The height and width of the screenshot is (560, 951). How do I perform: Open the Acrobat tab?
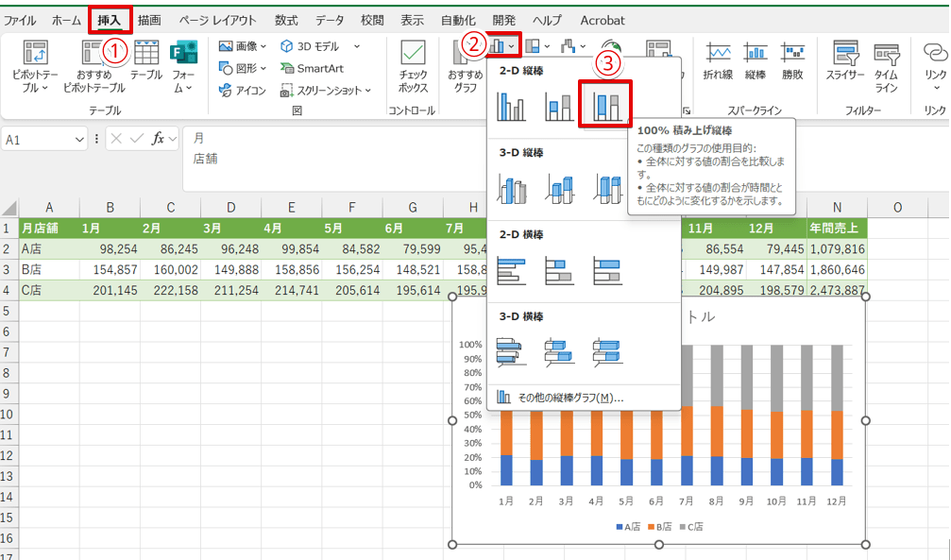(603, 20)
